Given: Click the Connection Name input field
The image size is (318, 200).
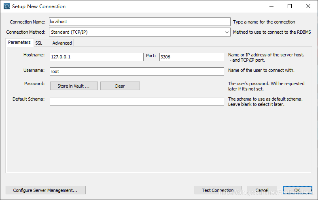Looking at the screenshot, I should [140, 22].
